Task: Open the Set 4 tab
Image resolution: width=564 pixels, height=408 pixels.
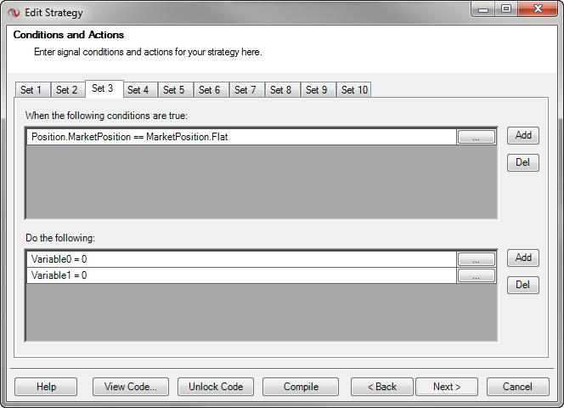Action: pyautogui.click(x=140, y=89)
